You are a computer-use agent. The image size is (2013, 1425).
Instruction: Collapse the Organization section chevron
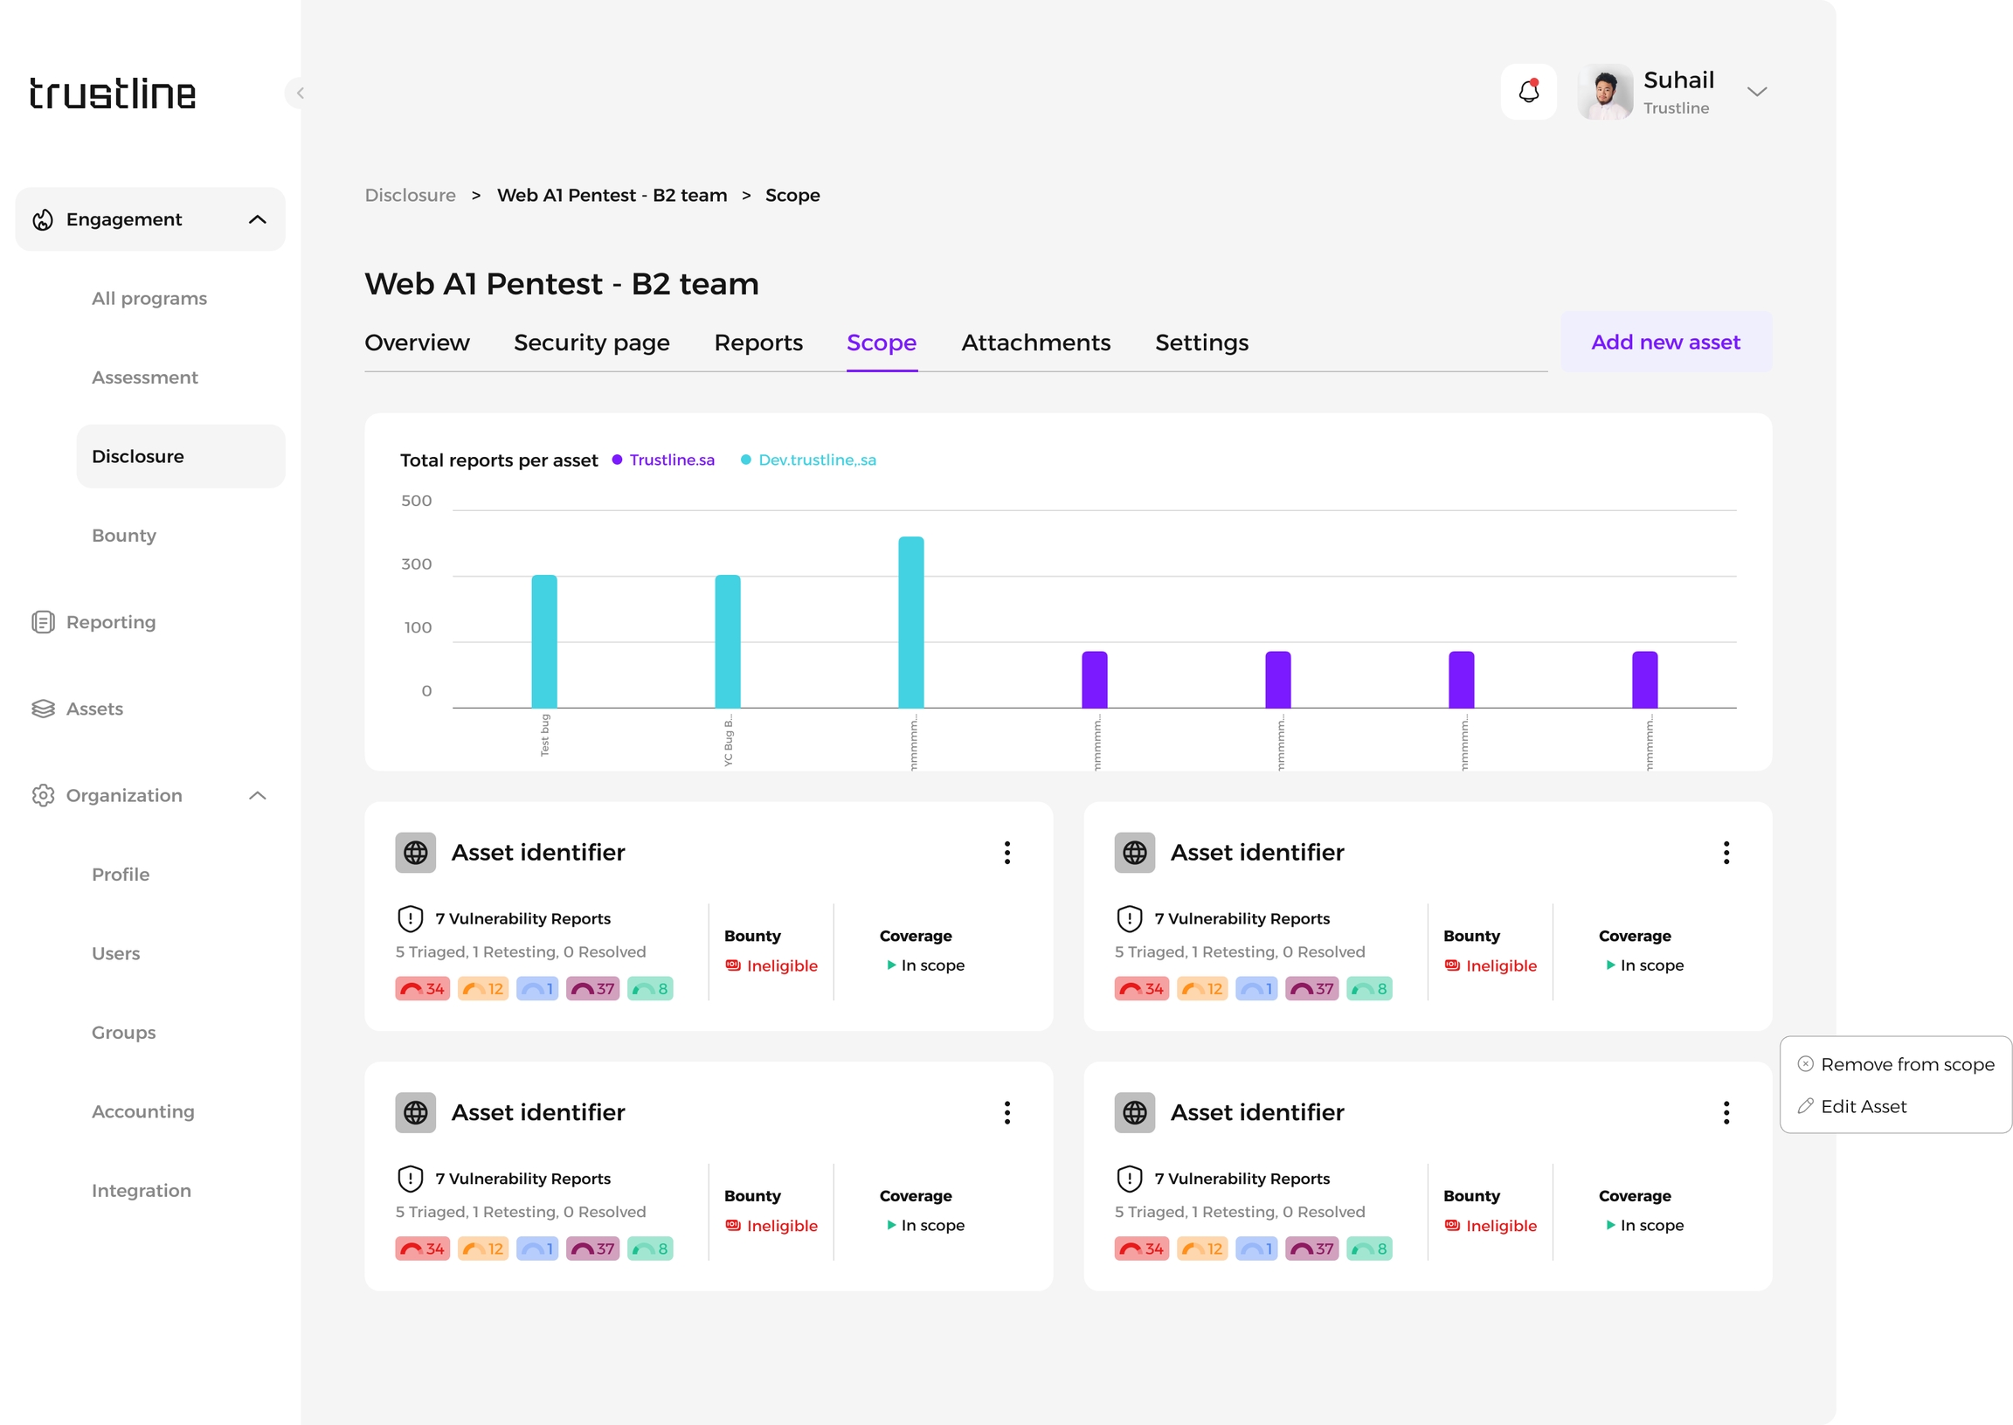[257, 795]
